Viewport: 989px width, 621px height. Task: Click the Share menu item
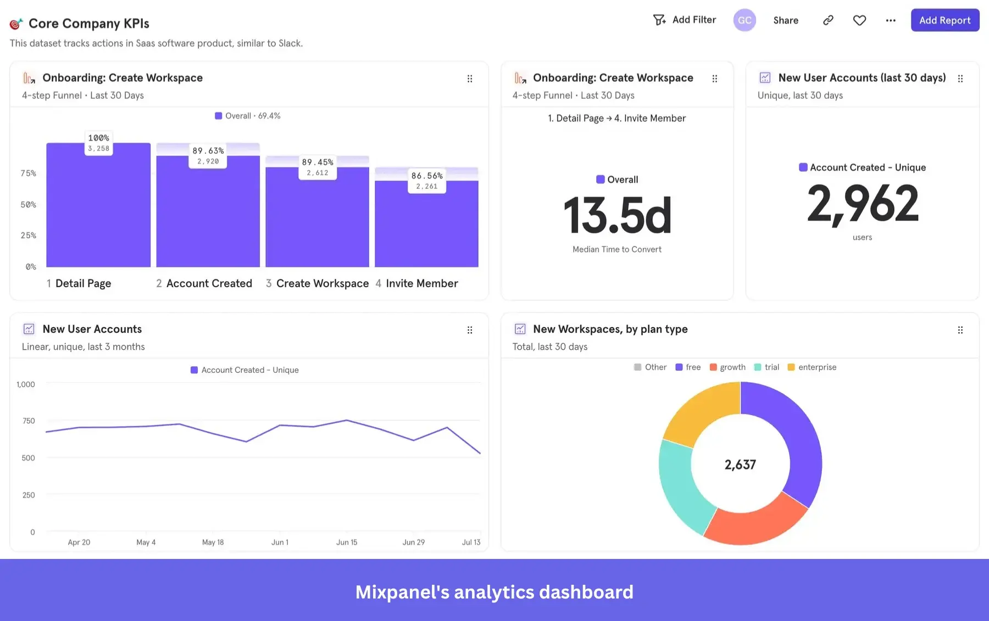coord(785,20)
